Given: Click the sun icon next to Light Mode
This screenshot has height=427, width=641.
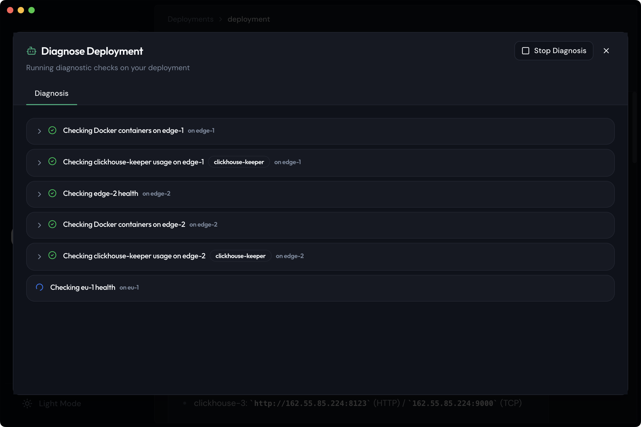Looking at the screenshot, I should tap(27, 404).
